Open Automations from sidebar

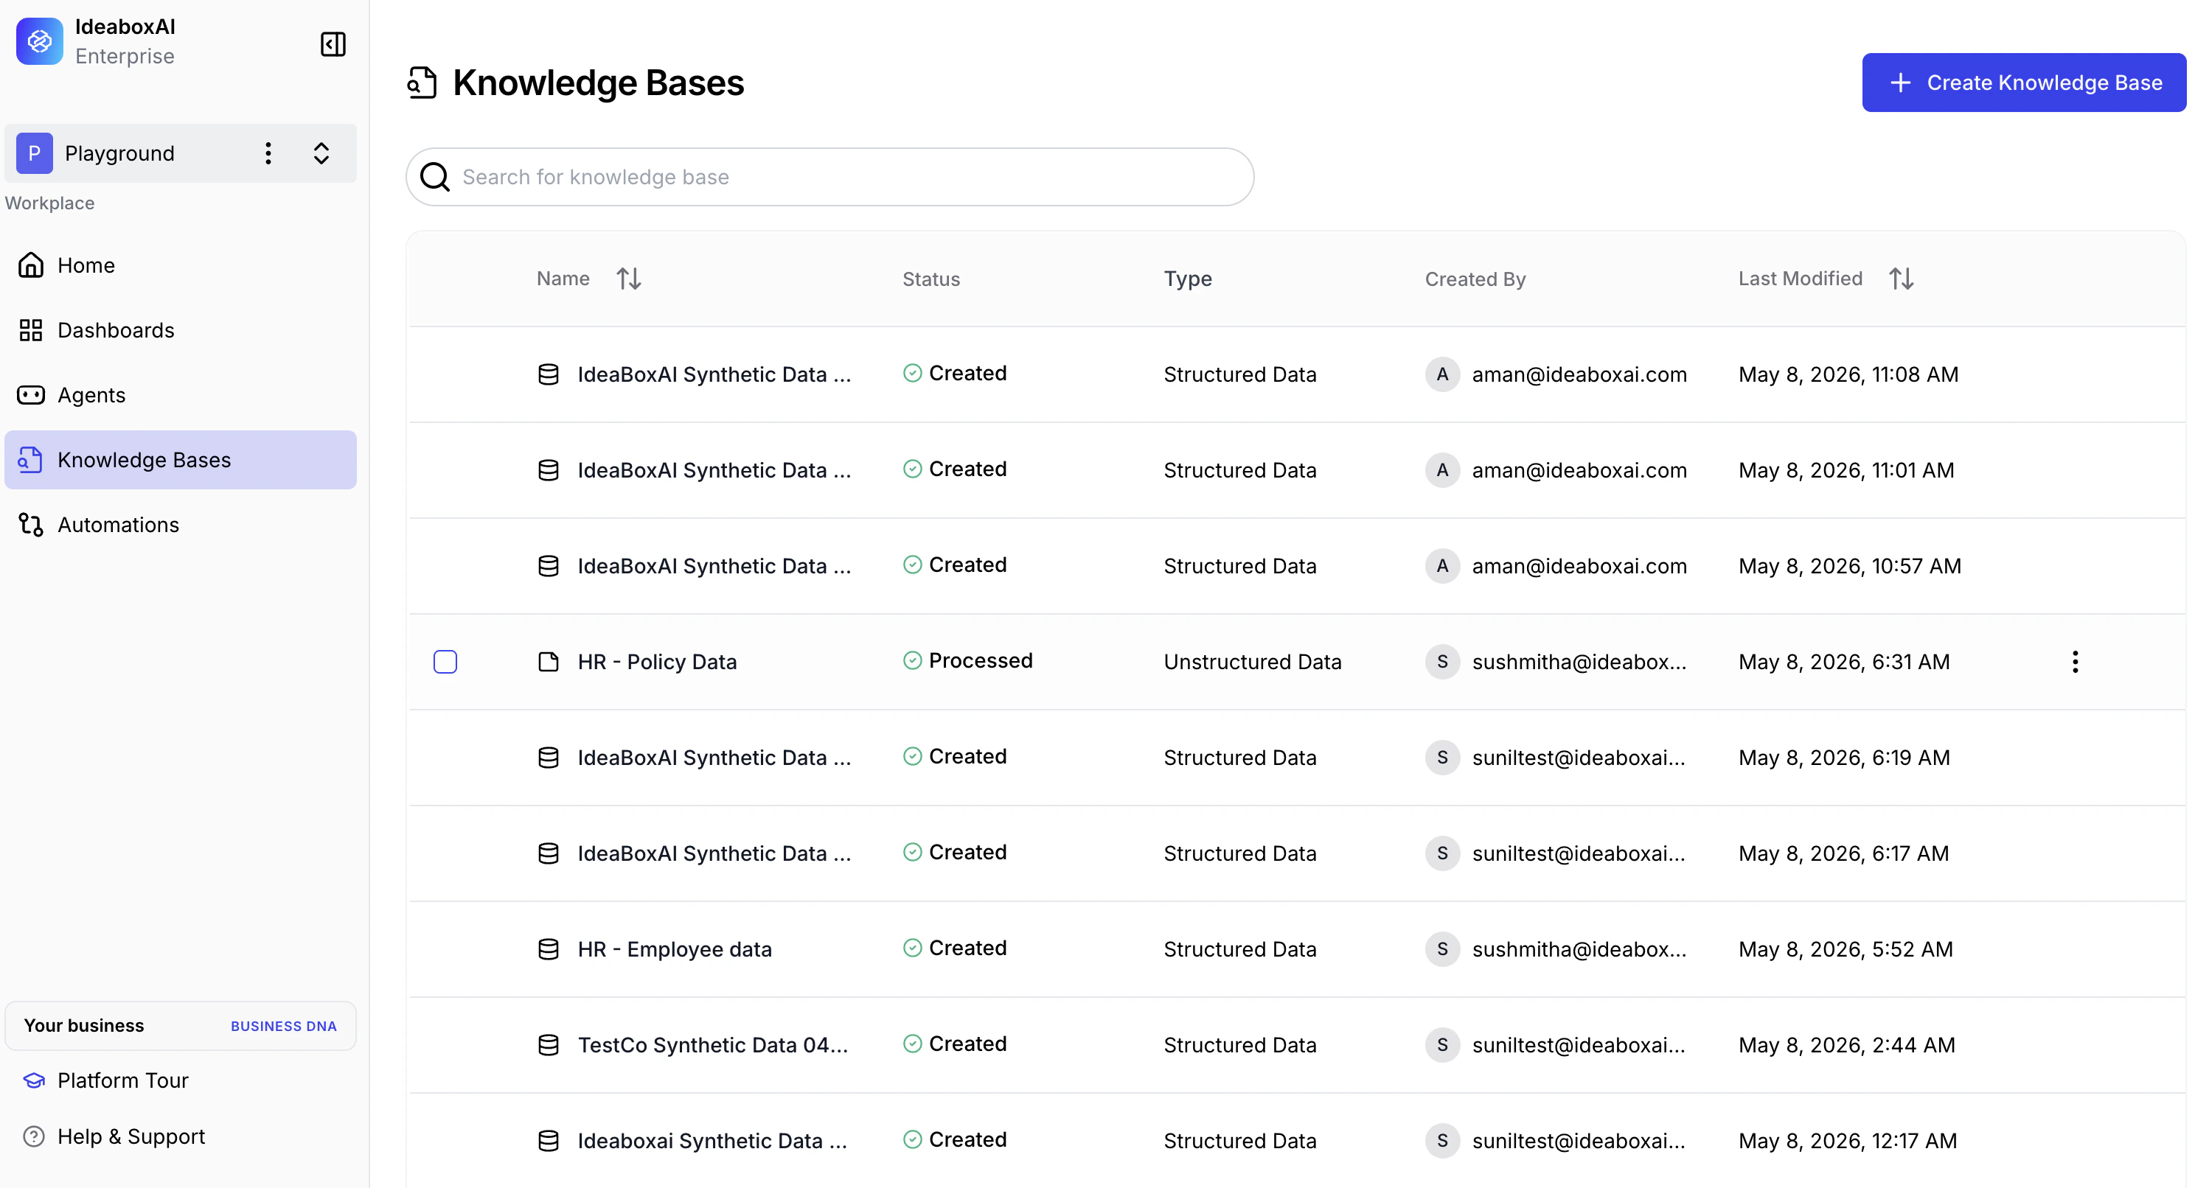point(180,525)
